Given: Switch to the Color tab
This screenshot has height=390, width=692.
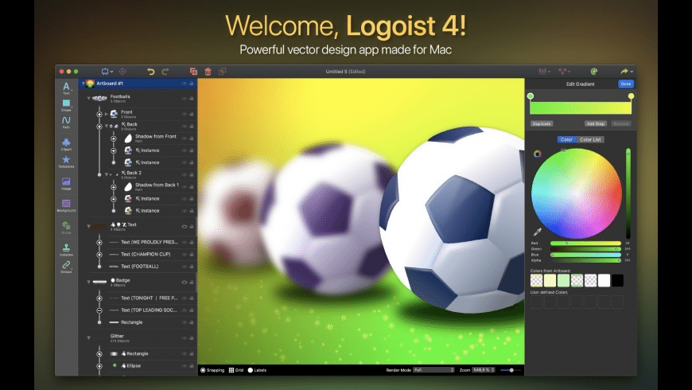Looking at the screenshot, I should tap(566, 139).
